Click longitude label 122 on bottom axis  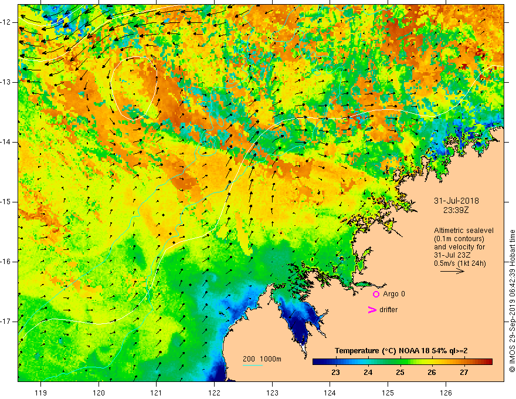(214, 393)
